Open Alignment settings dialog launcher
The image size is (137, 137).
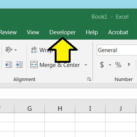[x=89, y=80]
